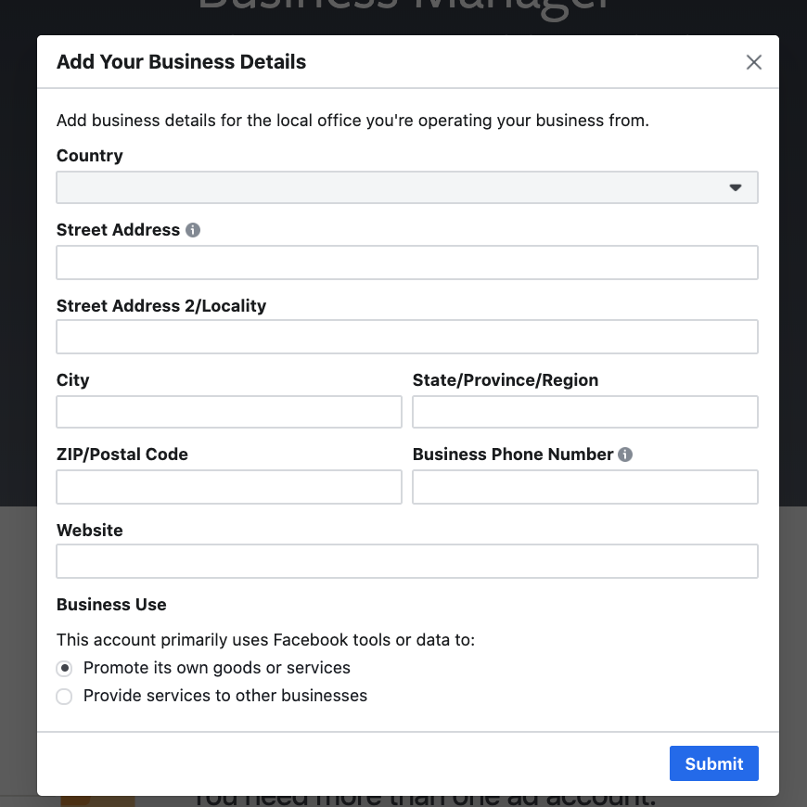Click the X to close the dialog

753,62
